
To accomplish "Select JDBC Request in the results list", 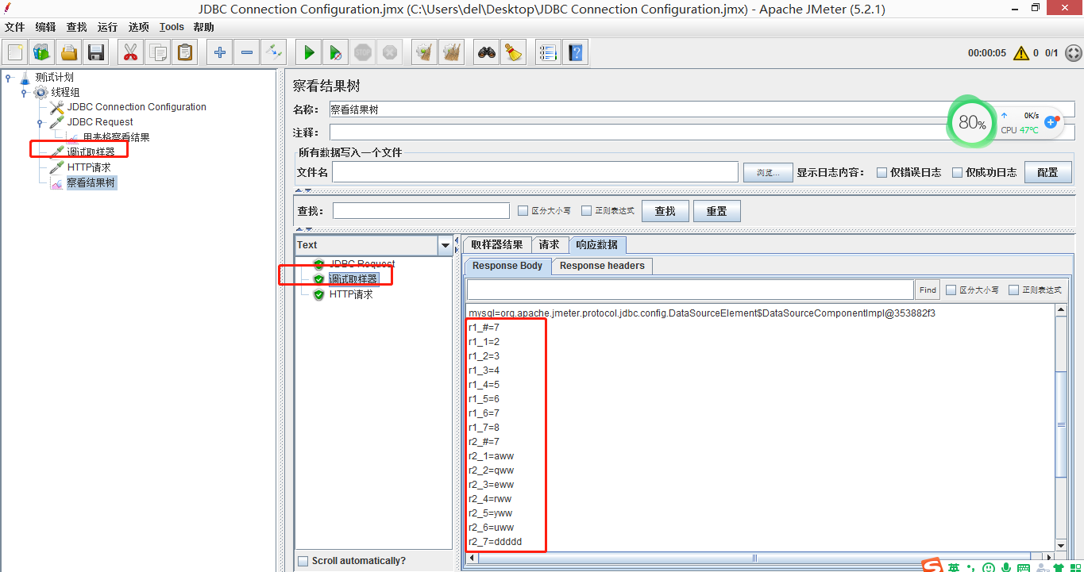I will coord(362,263).
